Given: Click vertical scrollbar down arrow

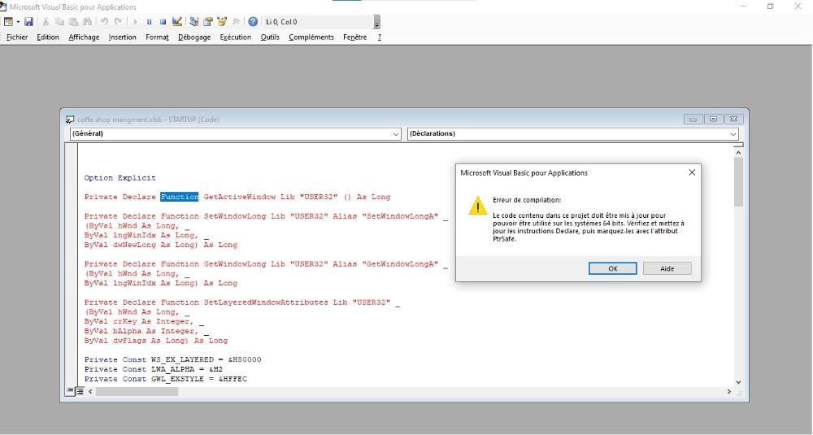Looking at the screenshot, I should click(x=738, y=382).
